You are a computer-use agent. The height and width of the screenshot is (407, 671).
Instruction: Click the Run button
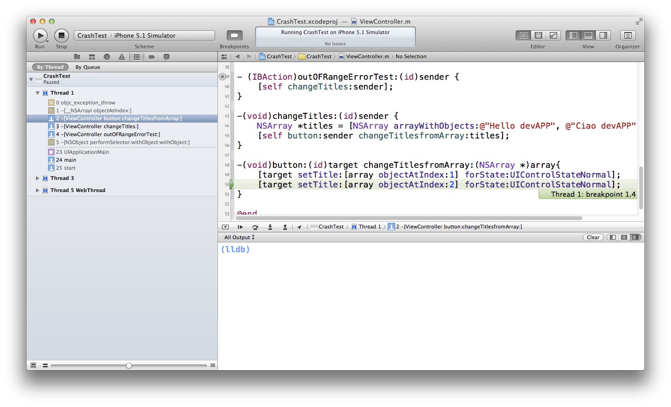(40, 35)
